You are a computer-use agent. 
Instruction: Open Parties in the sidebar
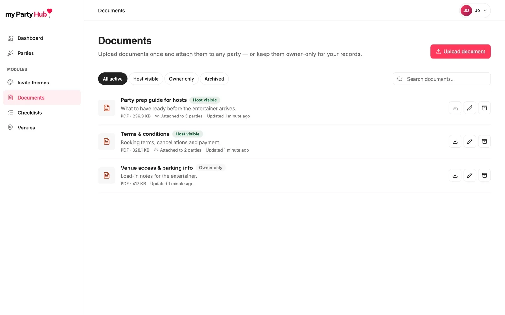(42, 53)
